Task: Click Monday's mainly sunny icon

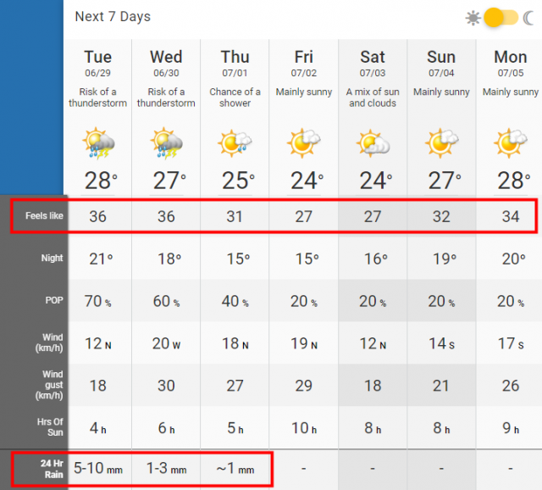Action: tap(510, 143)
